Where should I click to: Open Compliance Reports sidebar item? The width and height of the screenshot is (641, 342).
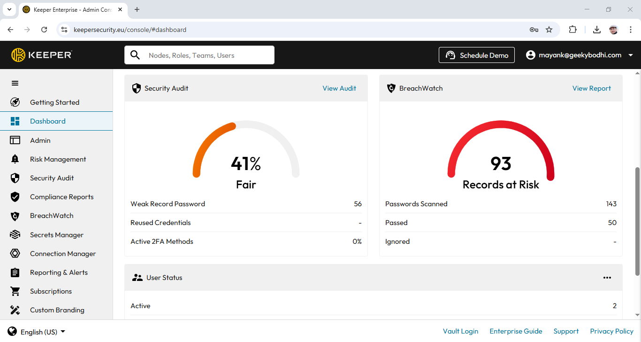pos(56,197)
